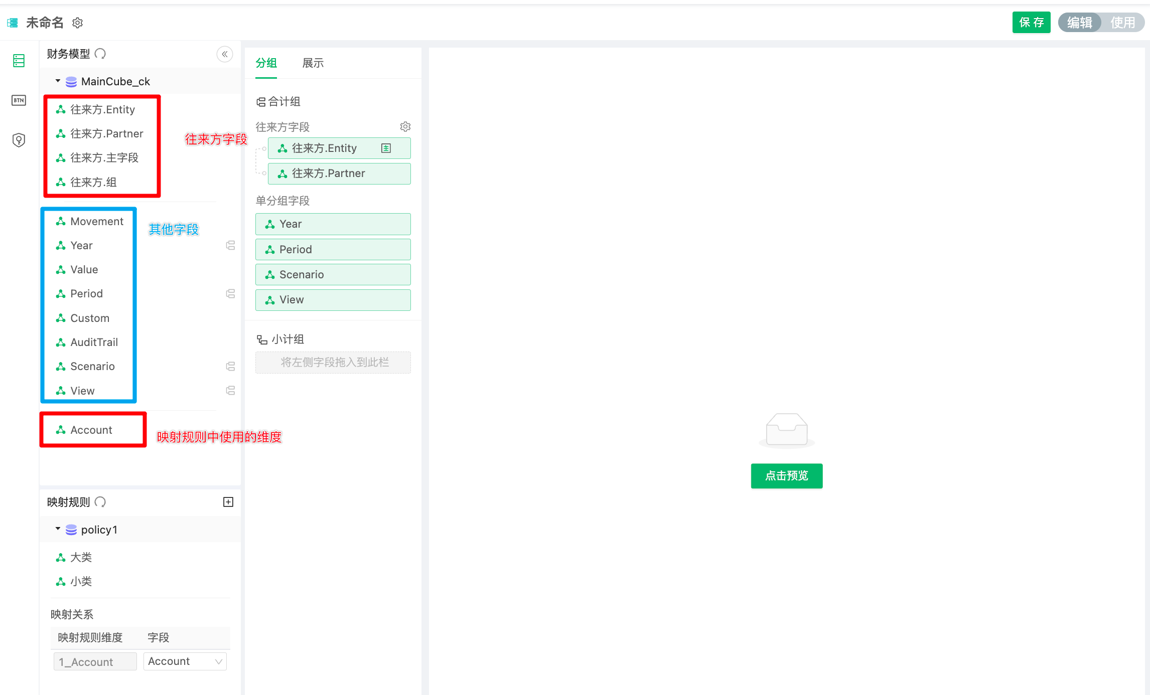Open the Account field dropdown
Screen dimensions: 1150x695
point(185,661)
